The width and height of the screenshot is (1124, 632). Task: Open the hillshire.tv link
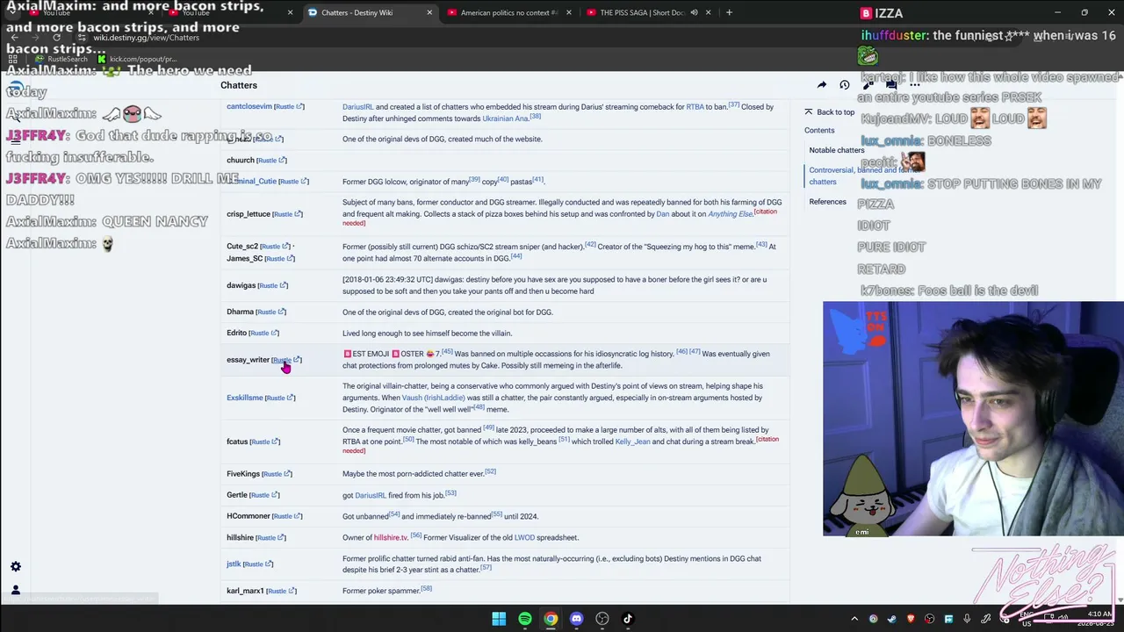[391, 537]
